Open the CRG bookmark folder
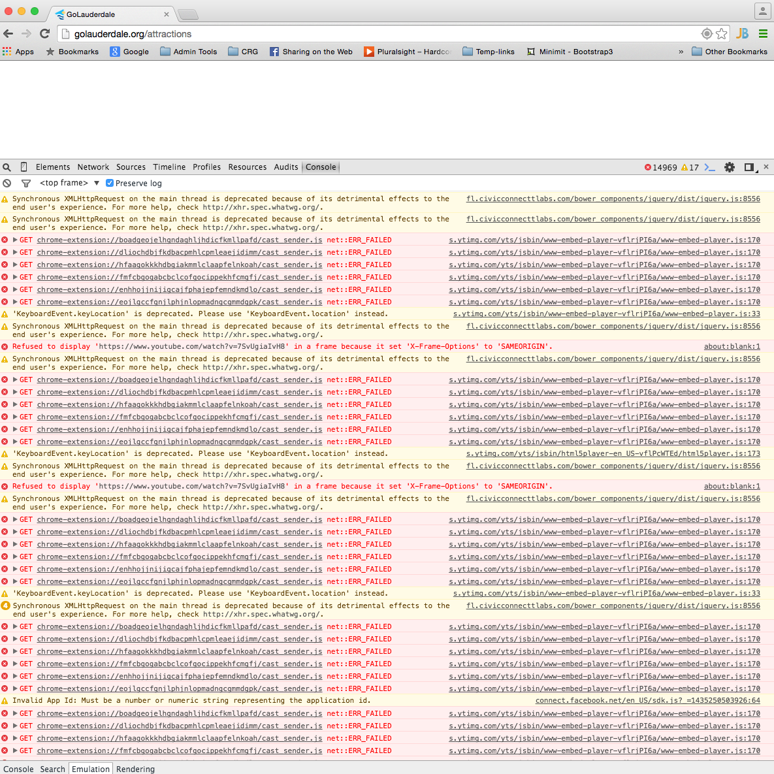Viewport: 774px width, 774px height. point(243,52)
